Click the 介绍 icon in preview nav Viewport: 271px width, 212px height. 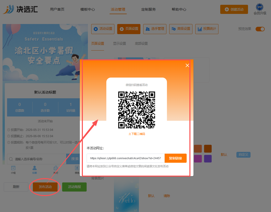tap(13, 170)
